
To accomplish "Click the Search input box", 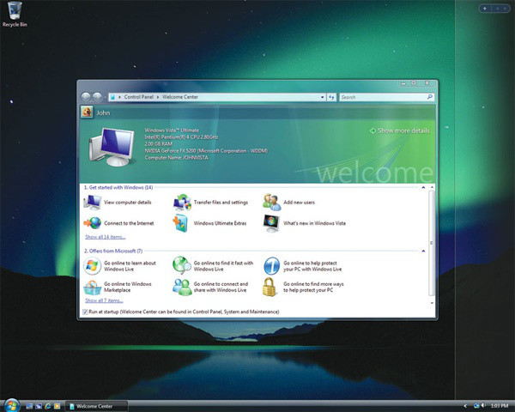I will click(379, 98).
